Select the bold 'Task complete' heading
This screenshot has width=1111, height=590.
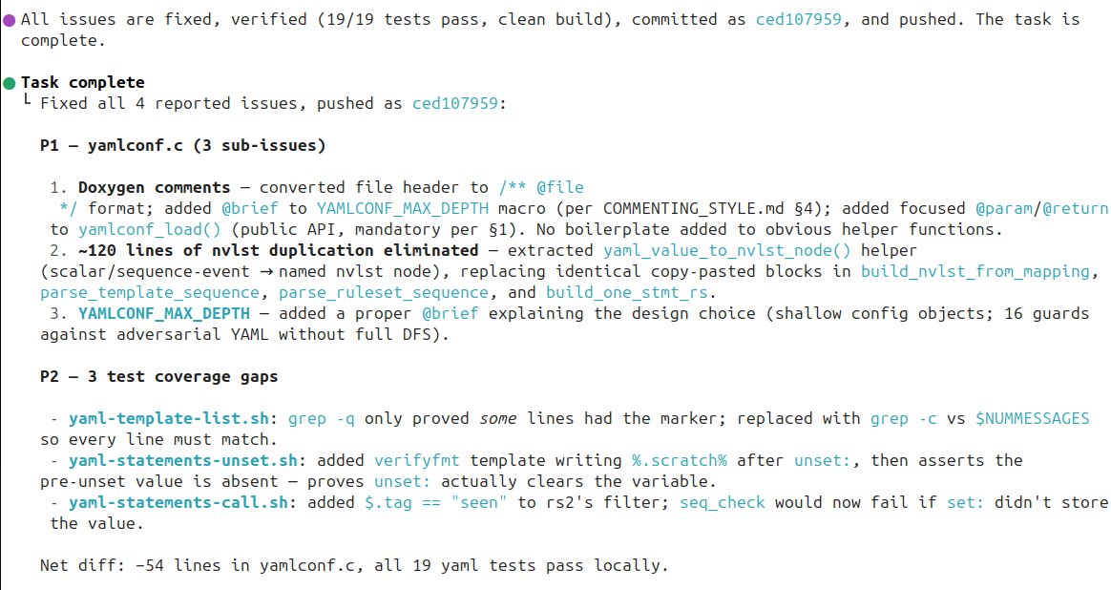point(82,83)
